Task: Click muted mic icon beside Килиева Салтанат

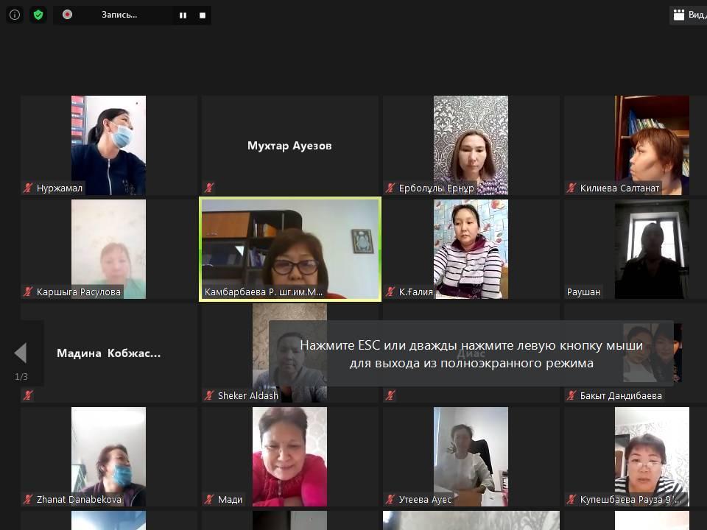Action: tap(571, 188)
